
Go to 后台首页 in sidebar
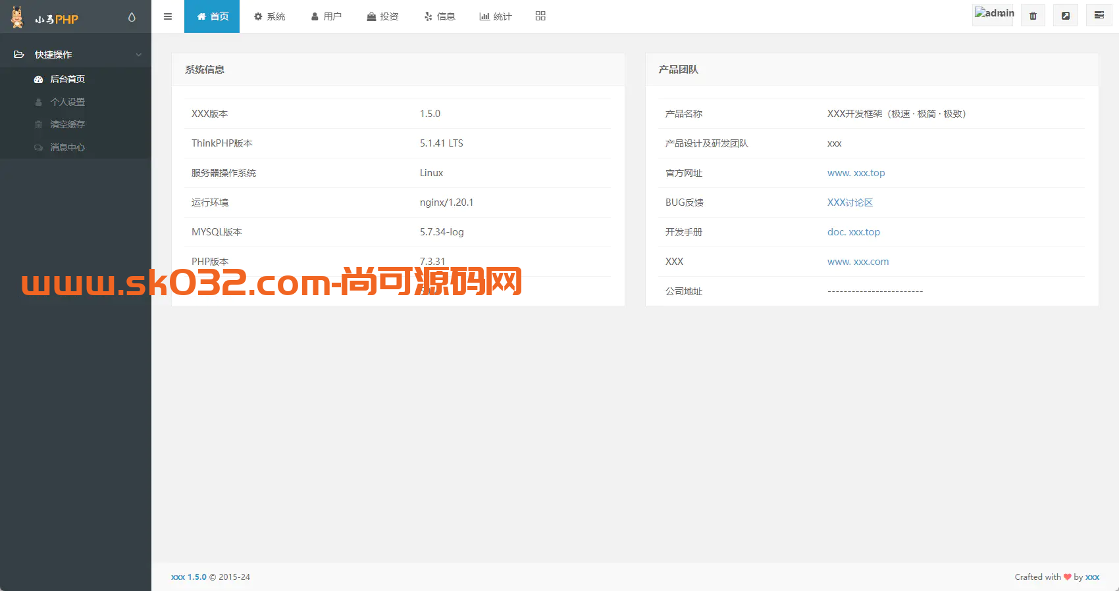coord(67,79)
